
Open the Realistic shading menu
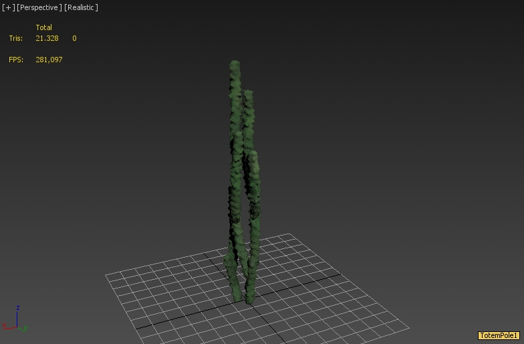81,7
